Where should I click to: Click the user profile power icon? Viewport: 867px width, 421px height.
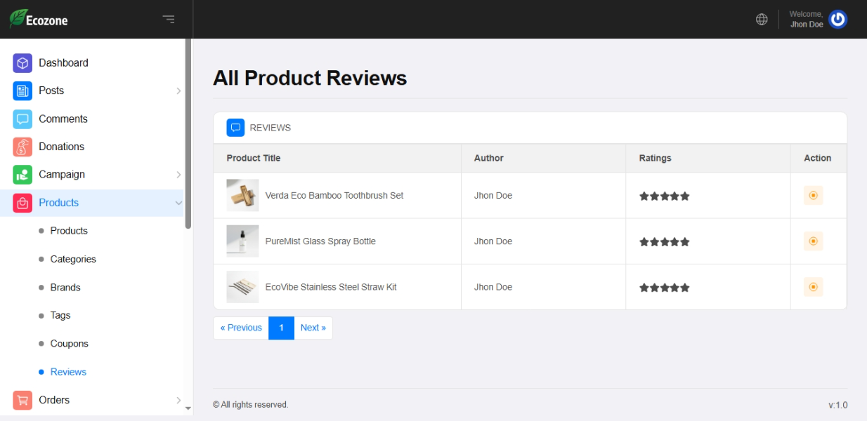(837, 20)
